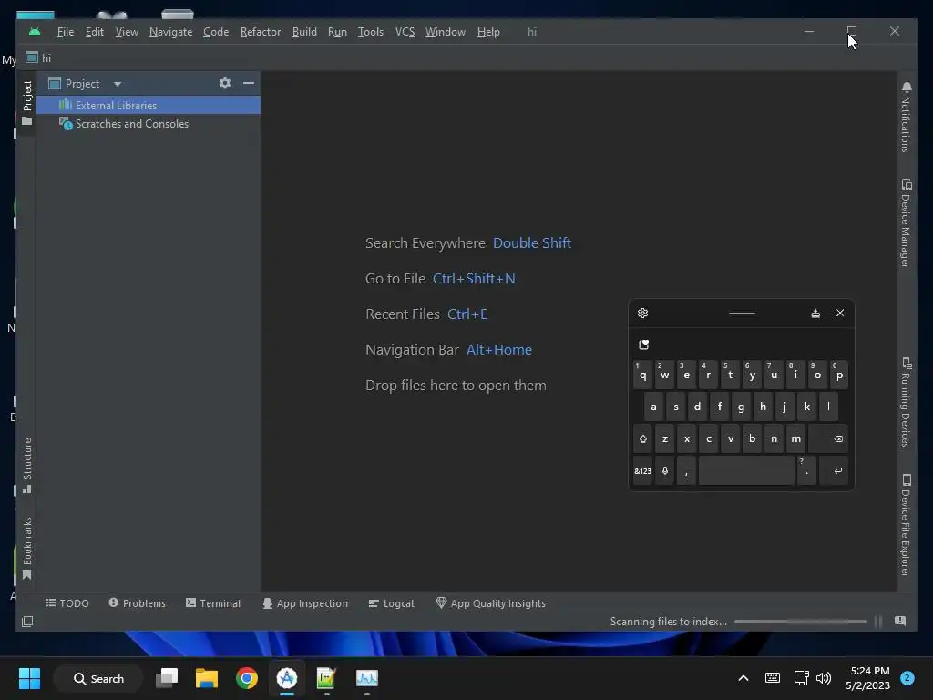The height and width of the screenshot is (700, 933).
Task: Click the Android Studio logo icon
Action: (x=35, y=32)
